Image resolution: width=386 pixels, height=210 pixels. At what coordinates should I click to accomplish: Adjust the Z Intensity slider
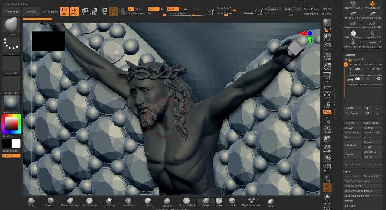click(x=187, y=14)
